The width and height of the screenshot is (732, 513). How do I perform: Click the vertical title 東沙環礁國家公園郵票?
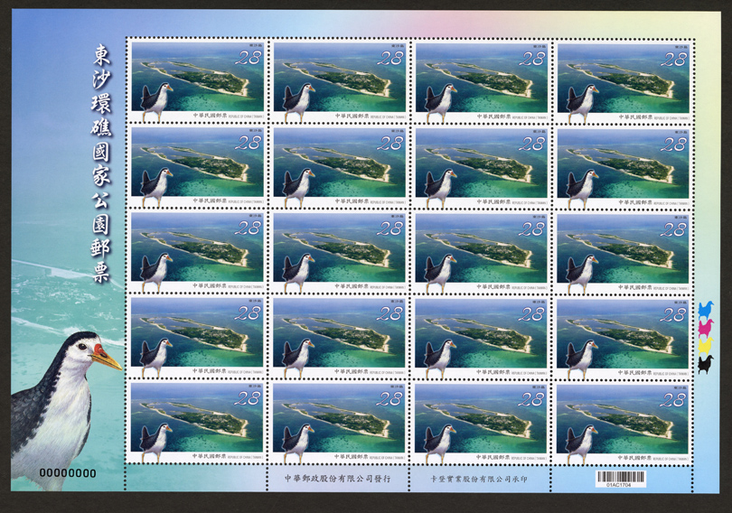(101, 163)
